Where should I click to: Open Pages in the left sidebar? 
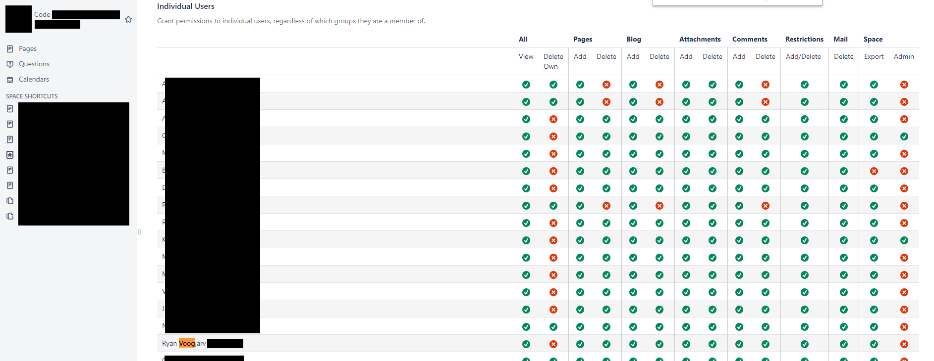pyautogui.click(x=28, y=49)
